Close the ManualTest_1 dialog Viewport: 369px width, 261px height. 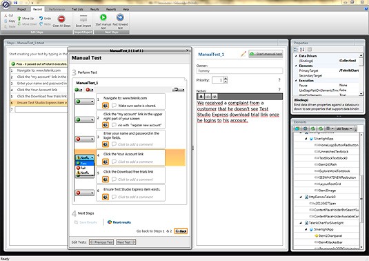coord(188,50)
